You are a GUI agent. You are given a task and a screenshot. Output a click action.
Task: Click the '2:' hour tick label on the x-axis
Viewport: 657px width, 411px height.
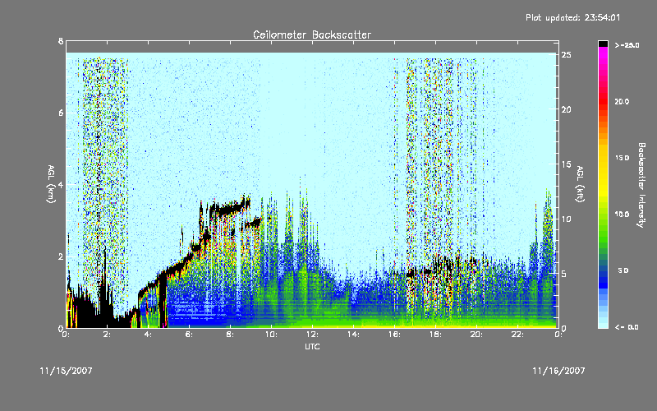pos(107,335)
